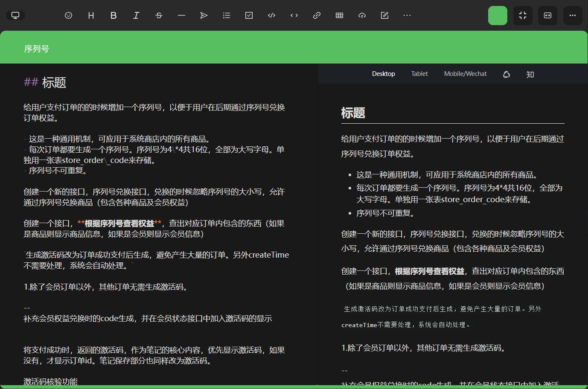Insert a task checkbox list
The height and width of the screenshot is (389, 588).
(x=249, y=15)
